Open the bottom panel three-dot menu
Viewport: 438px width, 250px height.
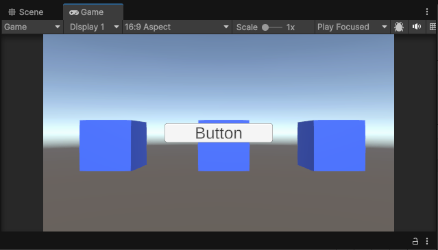click(427, 241)
